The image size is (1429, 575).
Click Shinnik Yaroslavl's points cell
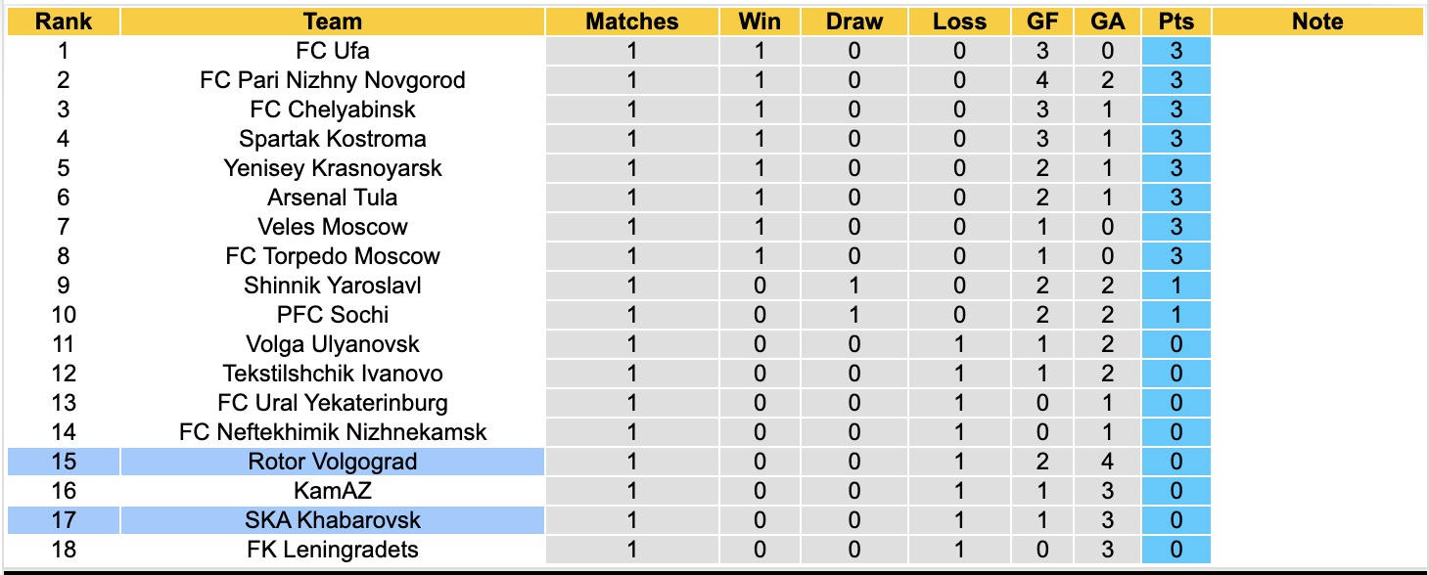pyautogui.click(x=1175, y=286)
